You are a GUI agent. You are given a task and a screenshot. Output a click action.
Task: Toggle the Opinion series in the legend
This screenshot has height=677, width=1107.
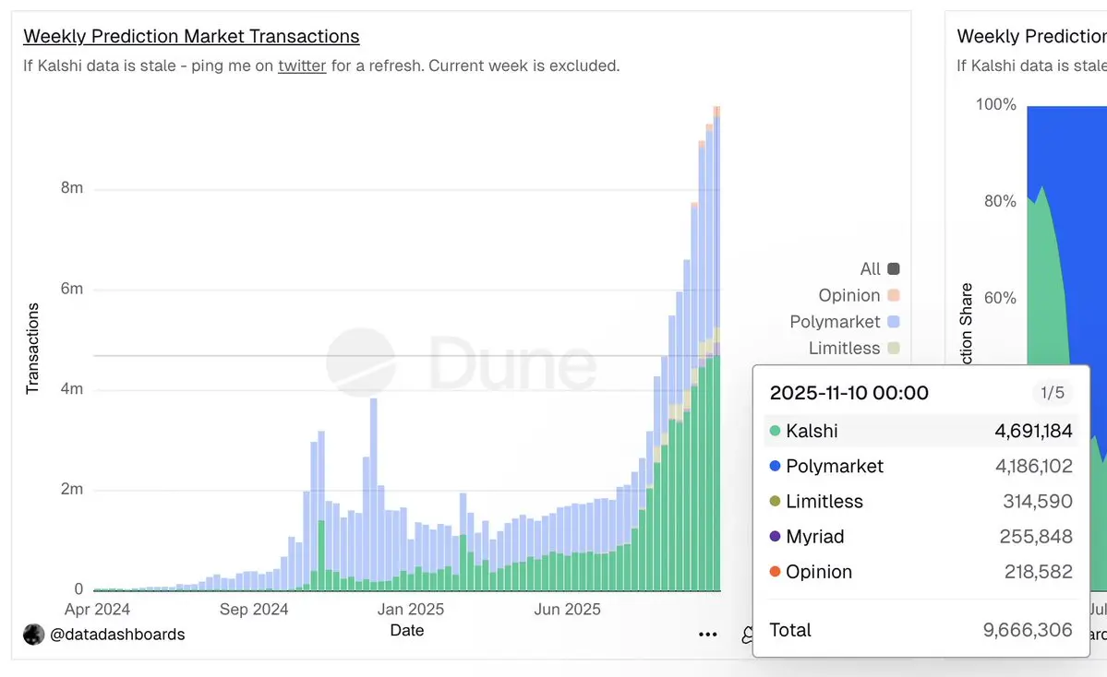point(859,295)
